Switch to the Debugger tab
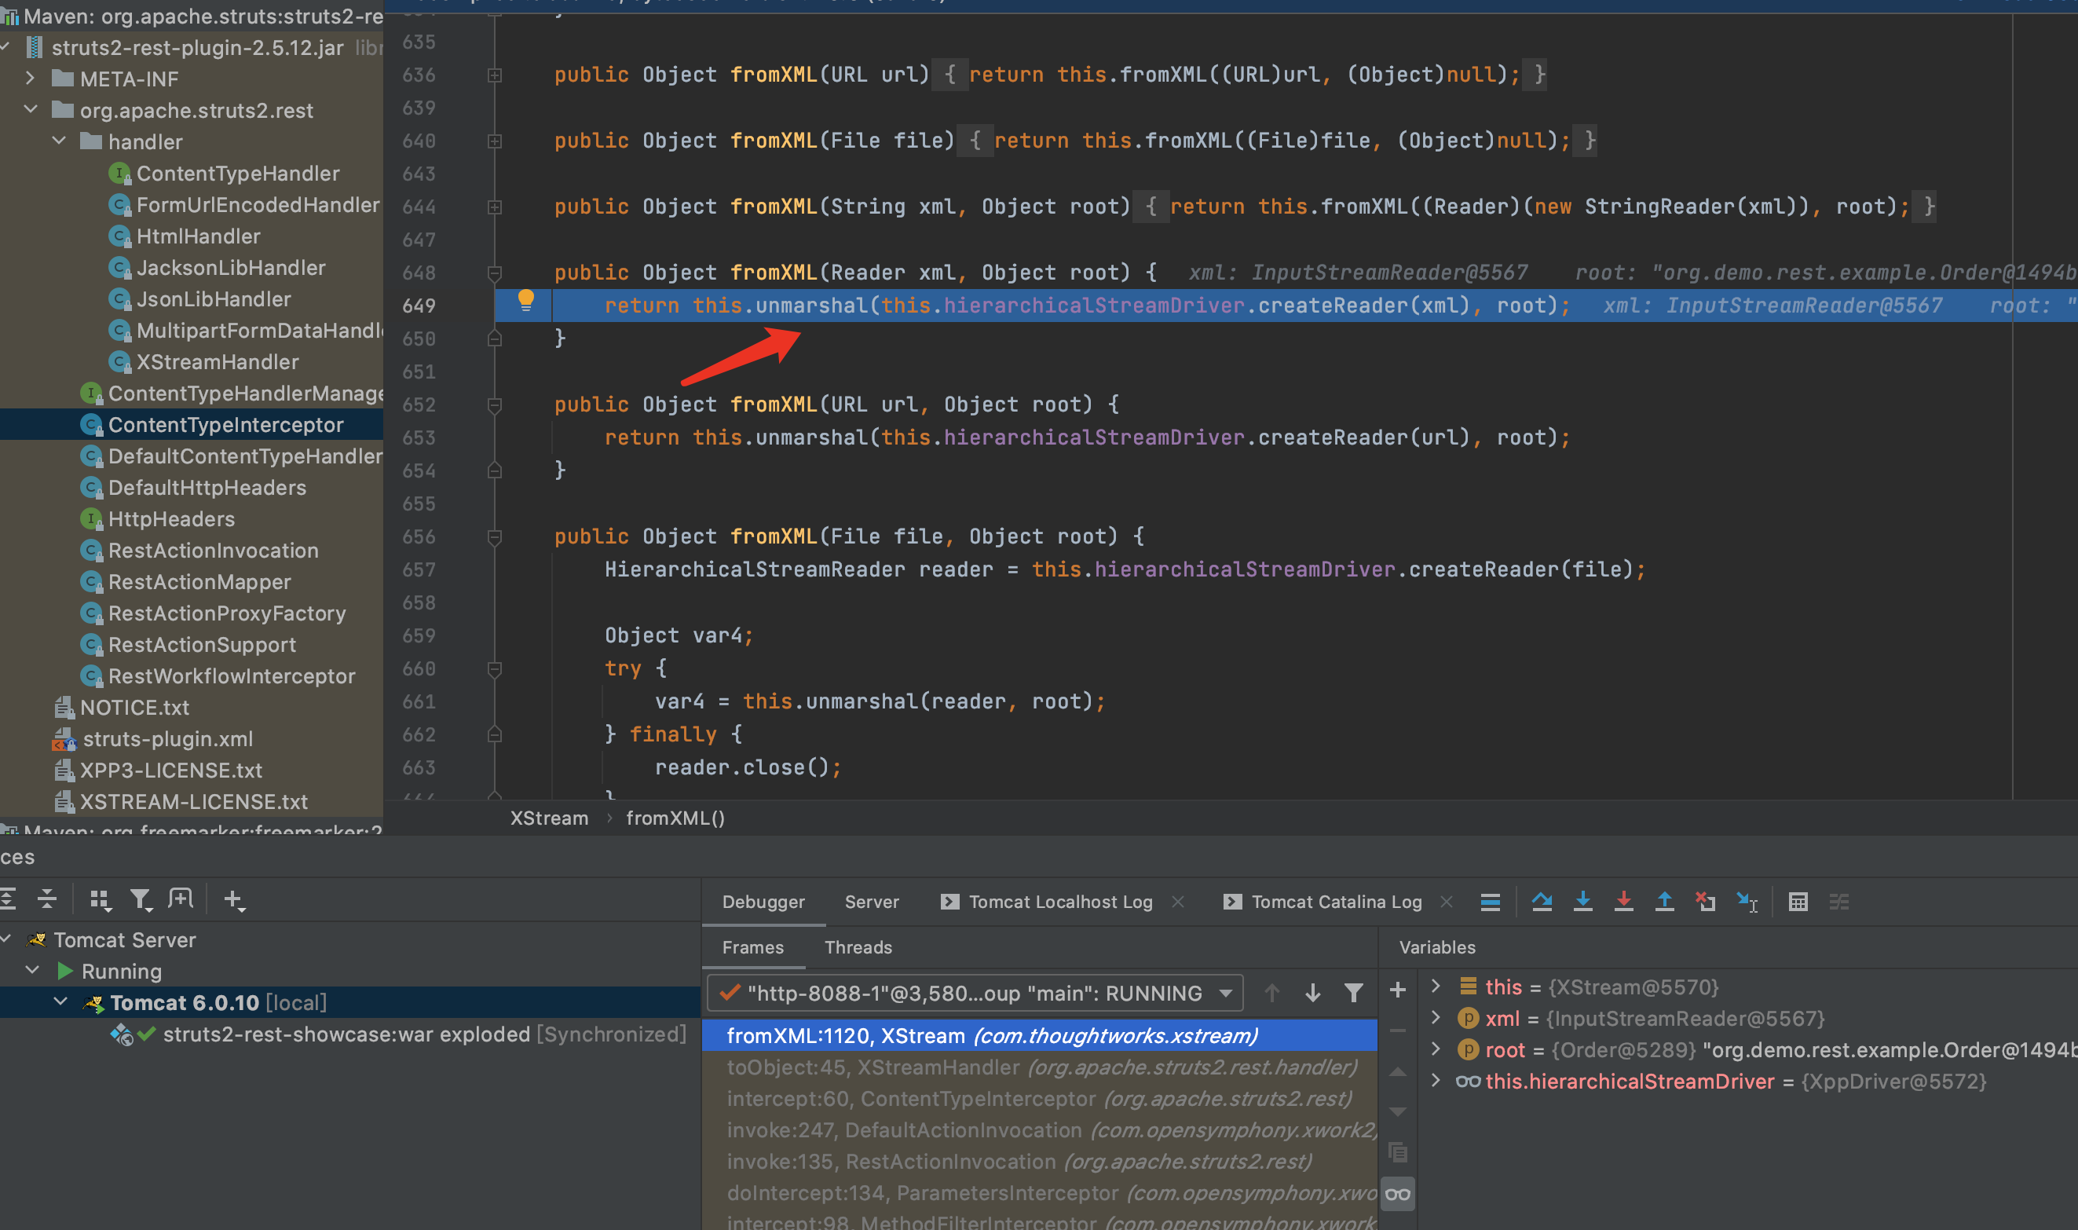 (763, 902)
